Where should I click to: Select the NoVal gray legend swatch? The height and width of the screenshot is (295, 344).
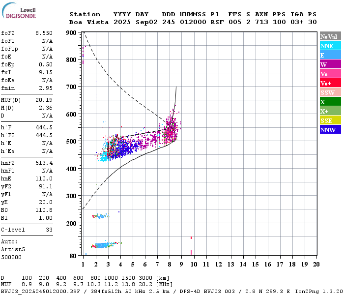[330, 36]
